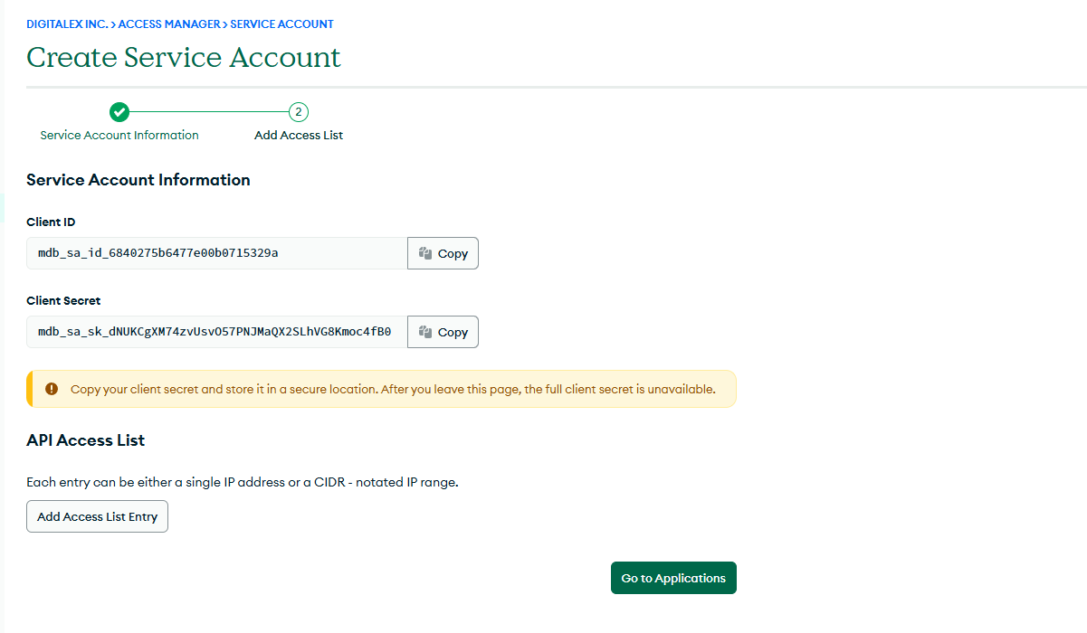Click the warning icon in yellow banner
1087x633 pixels.
click(x=52, y=389)
